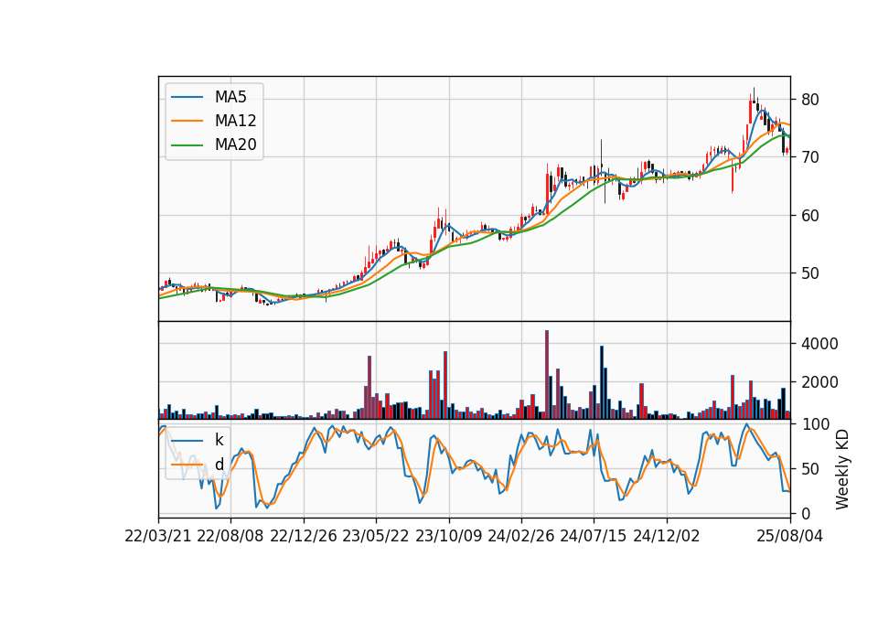Click the MA5 legend label
878x631 pixels.
230,97
